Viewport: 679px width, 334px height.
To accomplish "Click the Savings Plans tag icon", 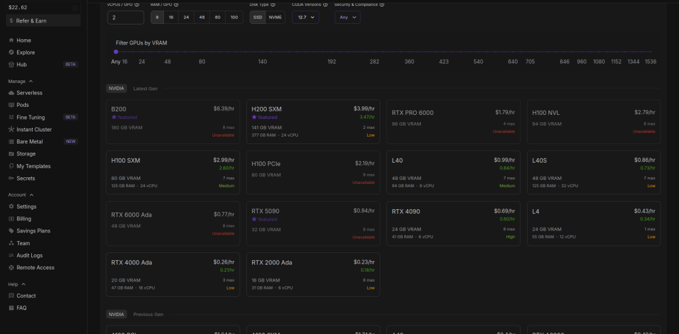I will (11, 231).
